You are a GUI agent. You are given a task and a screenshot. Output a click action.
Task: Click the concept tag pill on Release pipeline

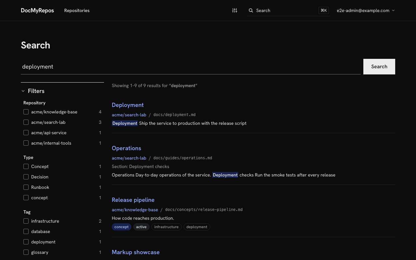[x=122, y=227]
